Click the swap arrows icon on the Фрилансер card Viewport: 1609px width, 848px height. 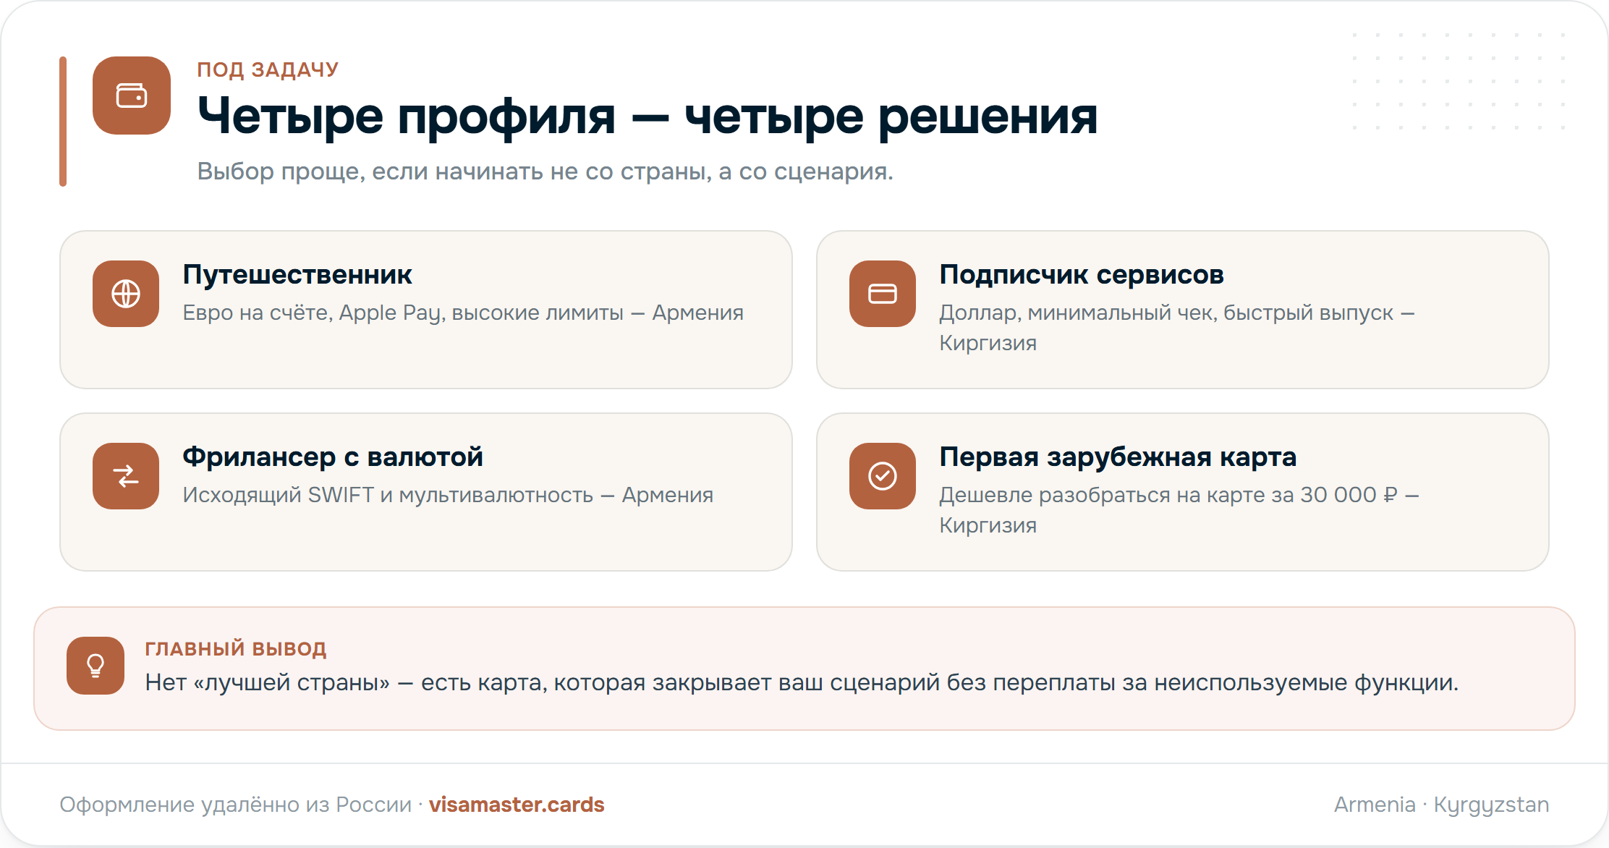pos(126,476)
